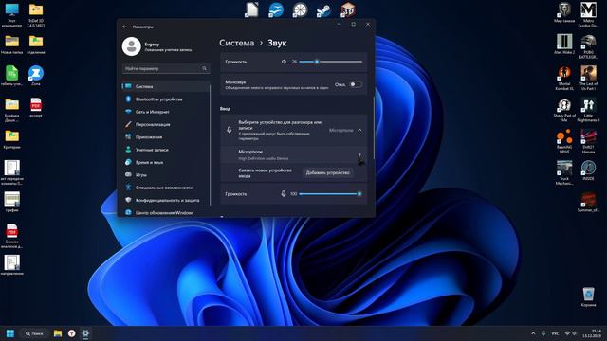Select Конфиденциальность и защита in sidebar
Viewport: 607px width, 341px height.
(166, 200)
